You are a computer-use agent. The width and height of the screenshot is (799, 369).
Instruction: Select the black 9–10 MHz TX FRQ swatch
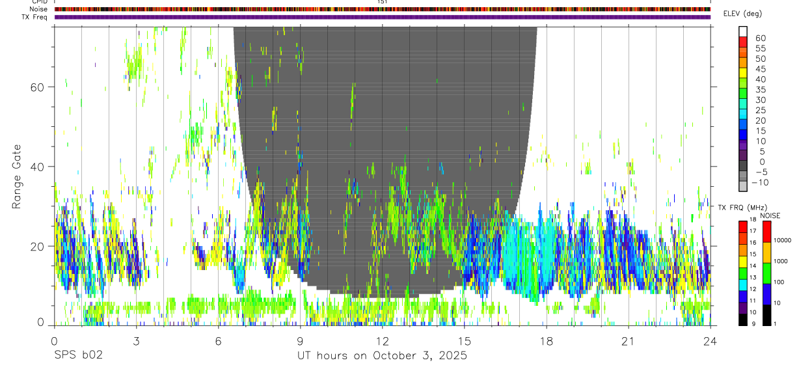[x=743, y=320]
